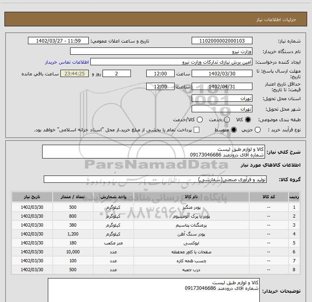Image resolution: width=312 pixels, height=302 pixels.
Task: Select the متوسط purchase type radio
Action: pos(234,130)
